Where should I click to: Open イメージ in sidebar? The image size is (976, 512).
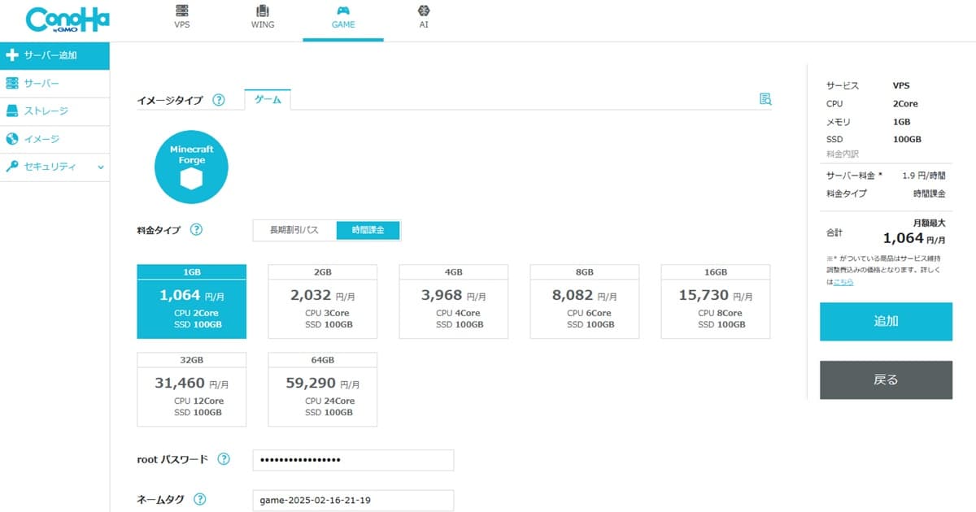pyautogui.click(x=54, y=139)
